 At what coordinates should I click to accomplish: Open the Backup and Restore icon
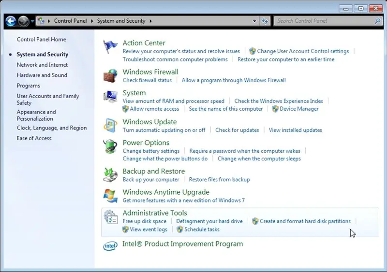coord(110,175)
